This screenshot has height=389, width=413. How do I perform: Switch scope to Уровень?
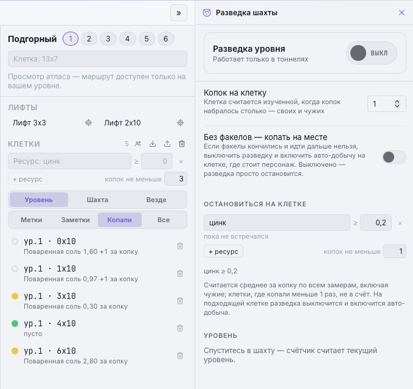click(x=39, y=200)
